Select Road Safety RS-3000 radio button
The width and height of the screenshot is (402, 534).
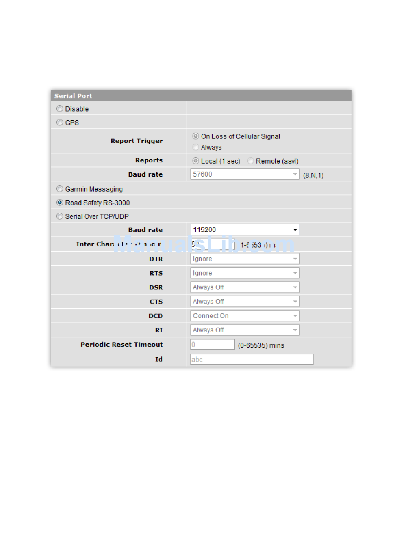click(x=60, y=203)
